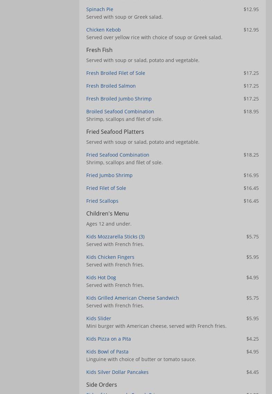Open Kids Bowl of Pasta
This screenshot has width=272, height=394.
[x=107, y=351]
